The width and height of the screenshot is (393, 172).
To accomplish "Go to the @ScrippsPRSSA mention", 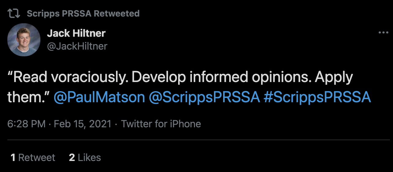I will point(204,97).
